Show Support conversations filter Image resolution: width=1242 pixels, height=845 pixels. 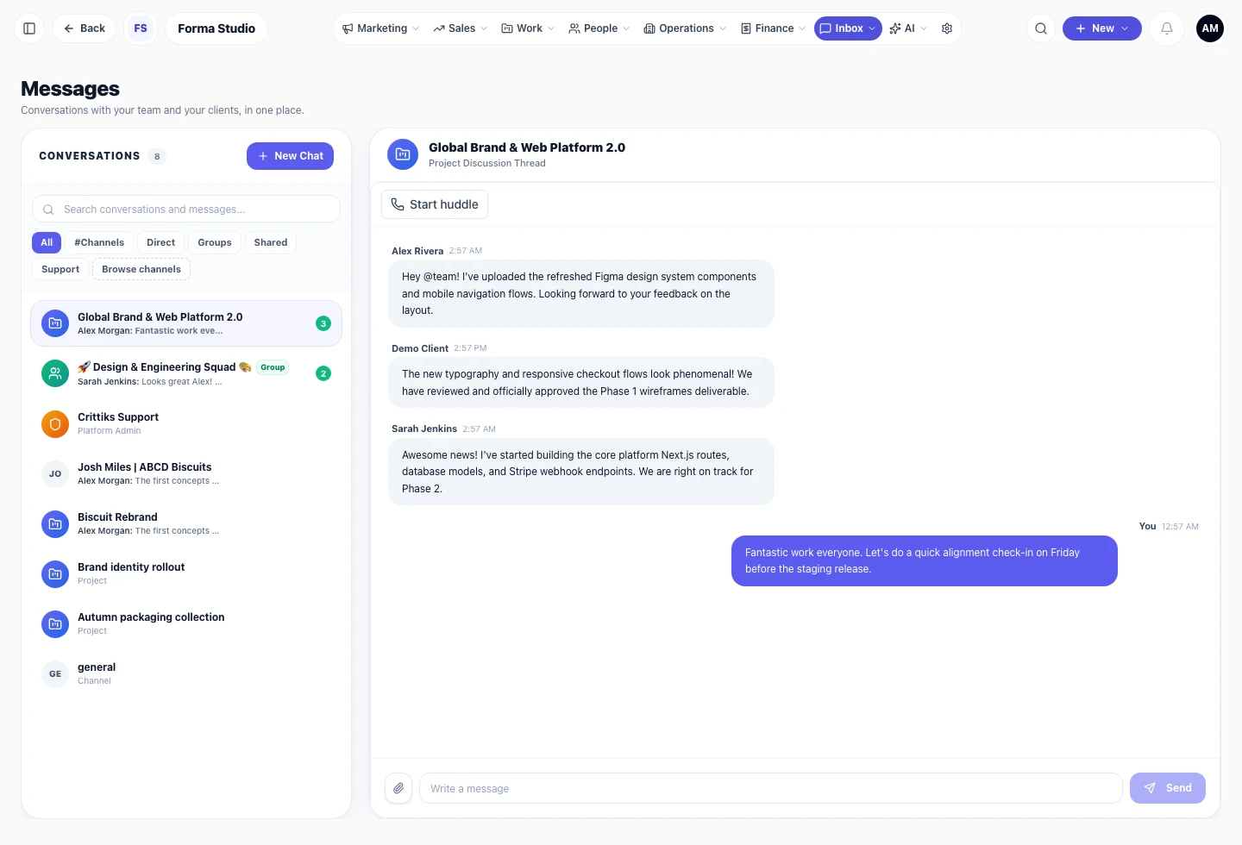point(60,270)
